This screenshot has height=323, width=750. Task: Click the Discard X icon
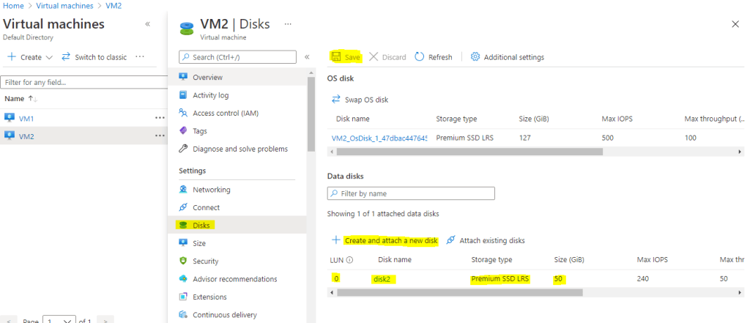374,57
